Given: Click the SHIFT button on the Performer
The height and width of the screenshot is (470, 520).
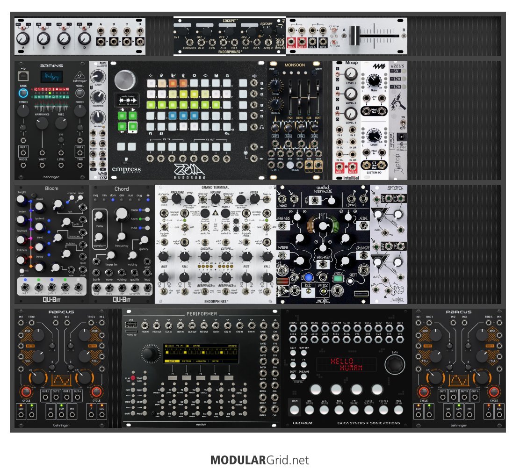Looking at the screenshot, I should 133,413.
